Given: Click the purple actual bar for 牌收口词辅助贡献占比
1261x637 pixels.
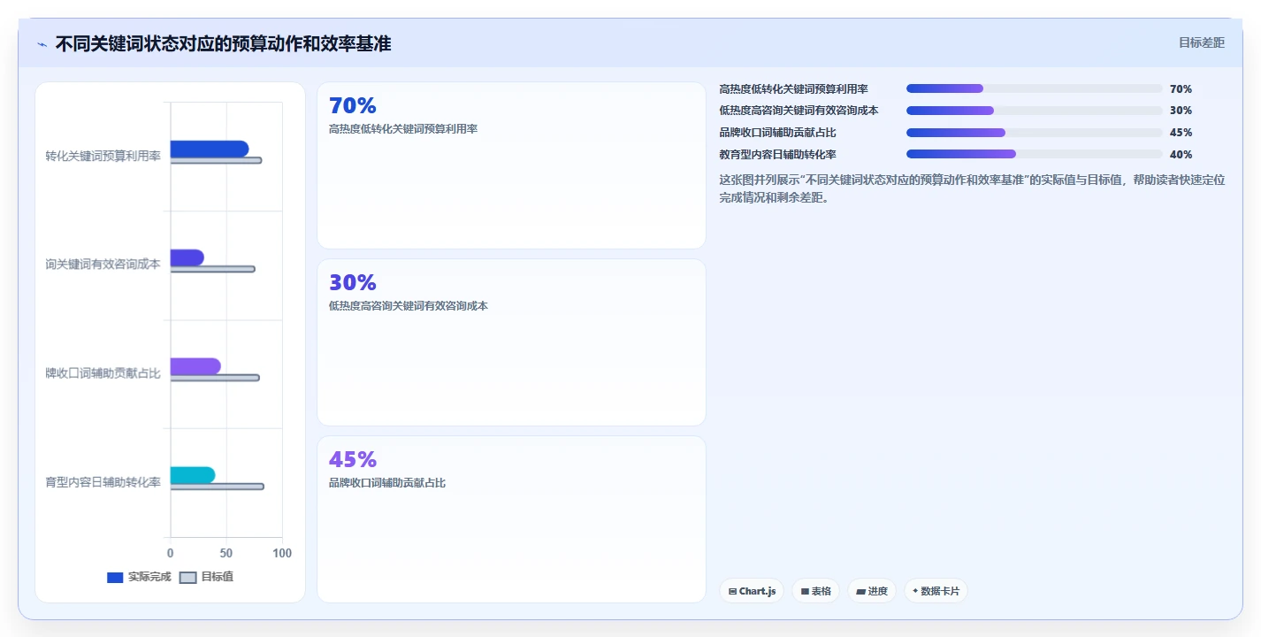Looking at the screenshot, I should (x=195, y=366).
